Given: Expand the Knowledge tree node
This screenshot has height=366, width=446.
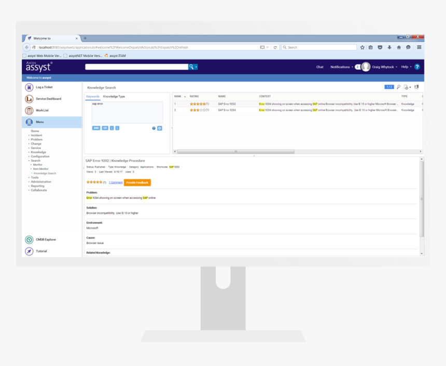Looking at the screenshot, I should tap(29, 152).
